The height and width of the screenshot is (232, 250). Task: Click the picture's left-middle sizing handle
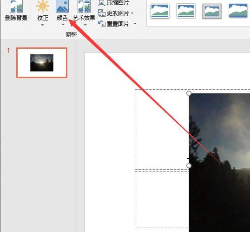pyautogui.click(x=189, y=166)
